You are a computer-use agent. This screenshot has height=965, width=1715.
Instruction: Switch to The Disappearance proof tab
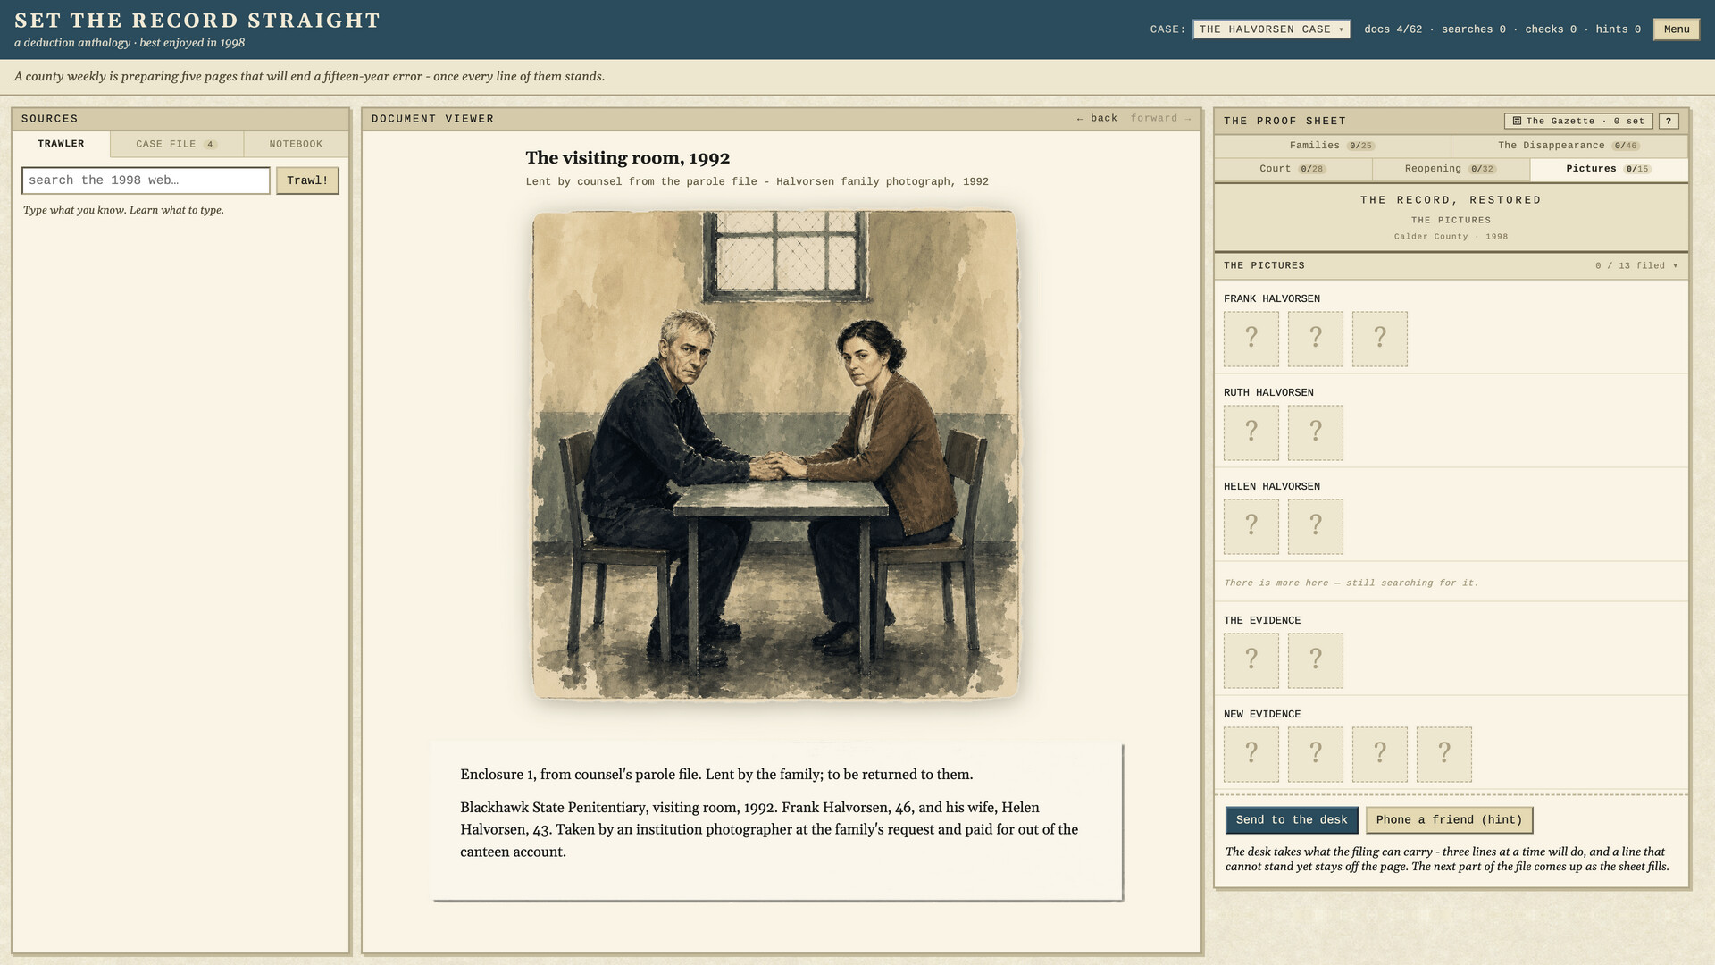1569,146
